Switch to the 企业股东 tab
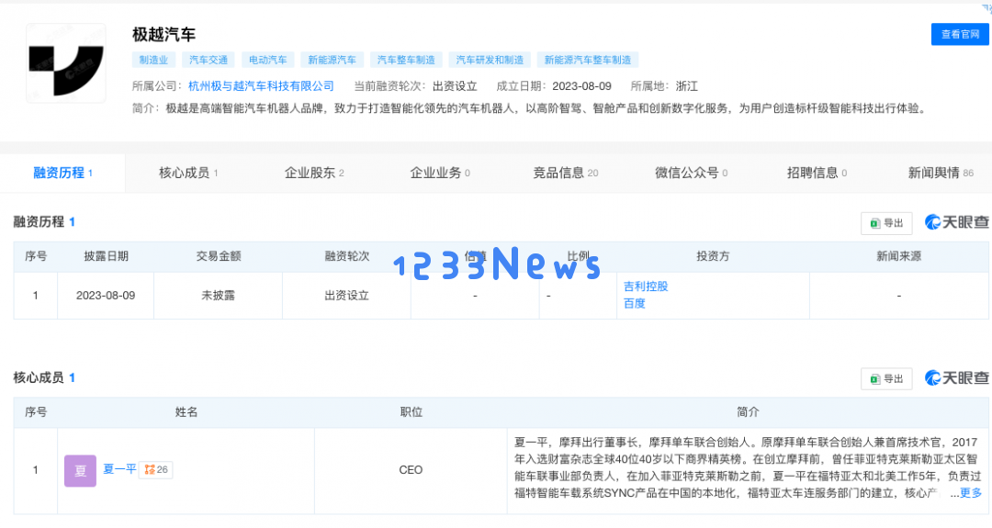The image size is (992, 528). pos(314,173)
